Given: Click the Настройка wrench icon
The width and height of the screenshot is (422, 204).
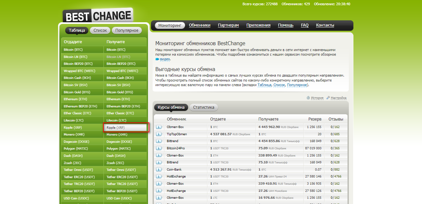Looking at the screenshot, I should pos(328,98).
